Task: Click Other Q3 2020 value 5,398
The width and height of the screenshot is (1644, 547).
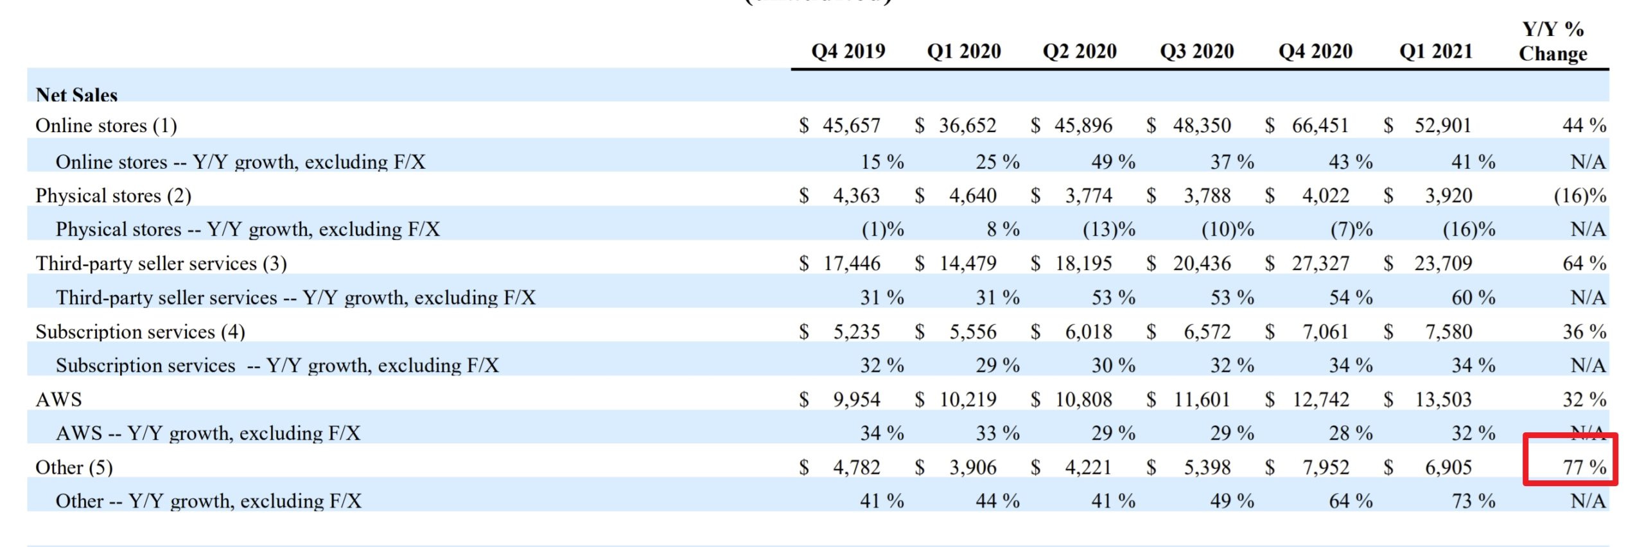Action: [1207, 467]
